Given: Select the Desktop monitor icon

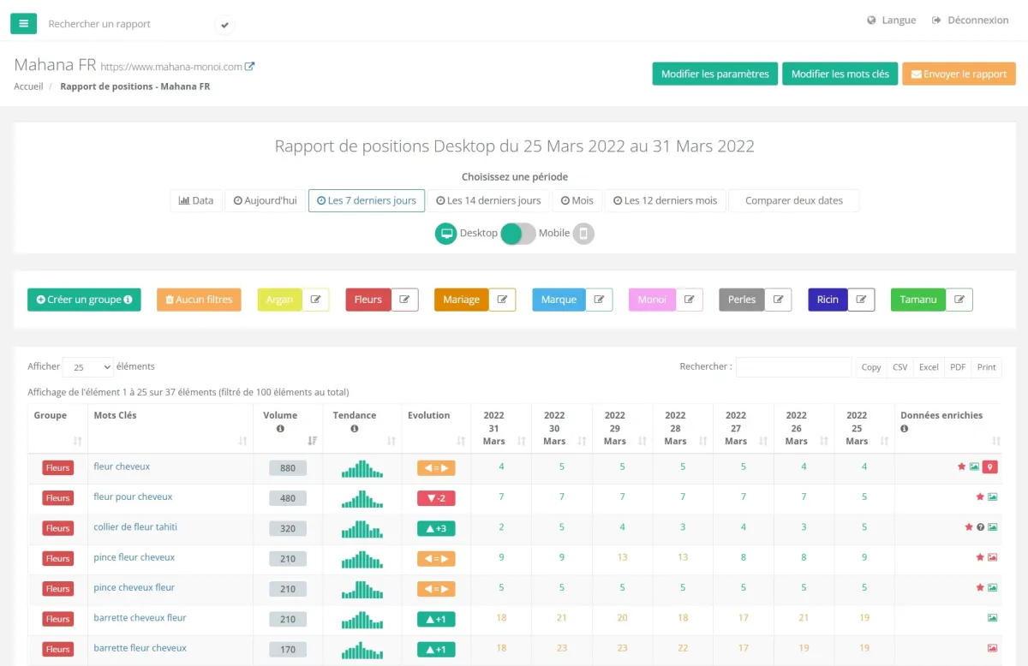Looking at the screenshot, I should tap(445, 233).
